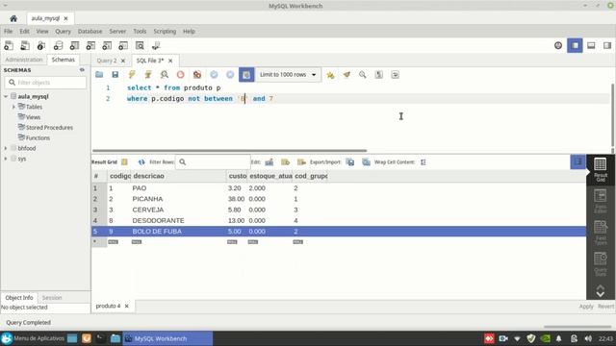The width and height of the screenshot is (616, 346).
Task: Reconnect to the DBMS toolbar icon
Action: coord(156,45)
